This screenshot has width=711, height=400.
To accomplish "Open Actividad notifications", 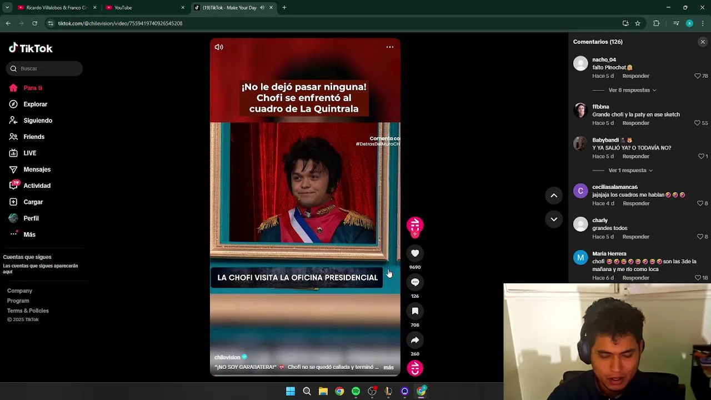I will (x=29, y=186).
